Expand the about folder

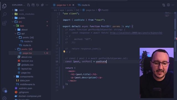[x=24, y=30]
